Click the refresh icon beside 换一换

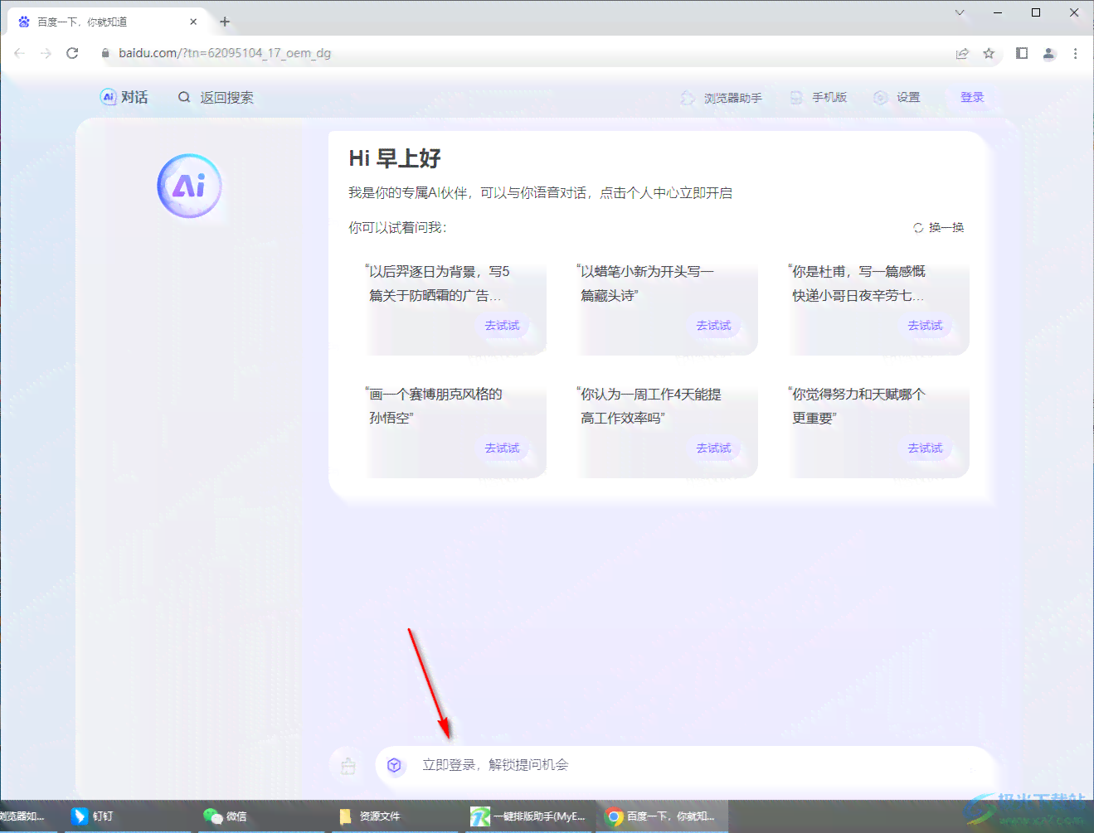[x=918, y=228]
